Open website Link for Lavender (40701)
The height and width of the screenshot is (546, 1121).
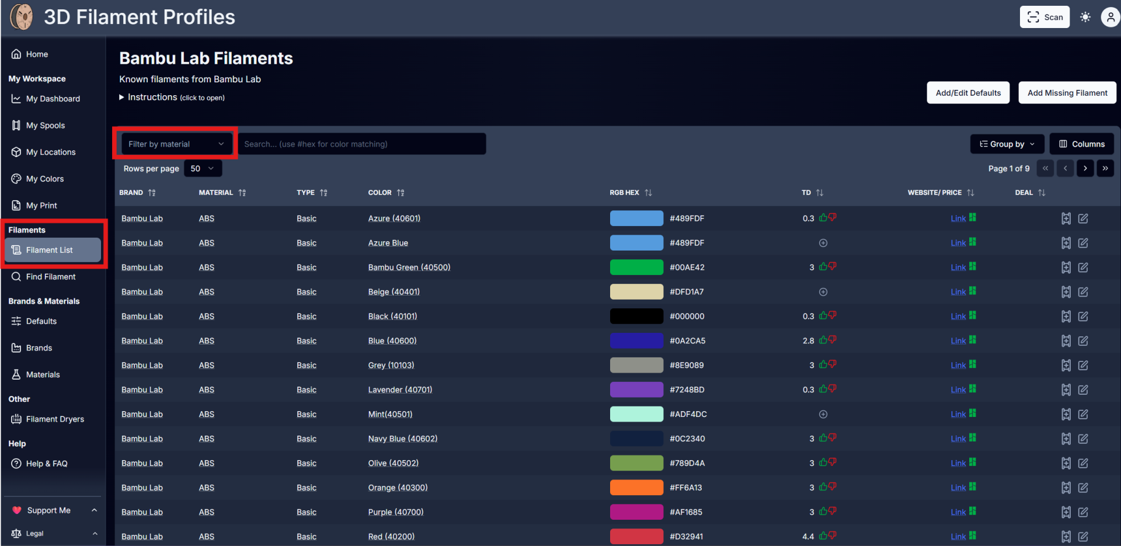958,390
